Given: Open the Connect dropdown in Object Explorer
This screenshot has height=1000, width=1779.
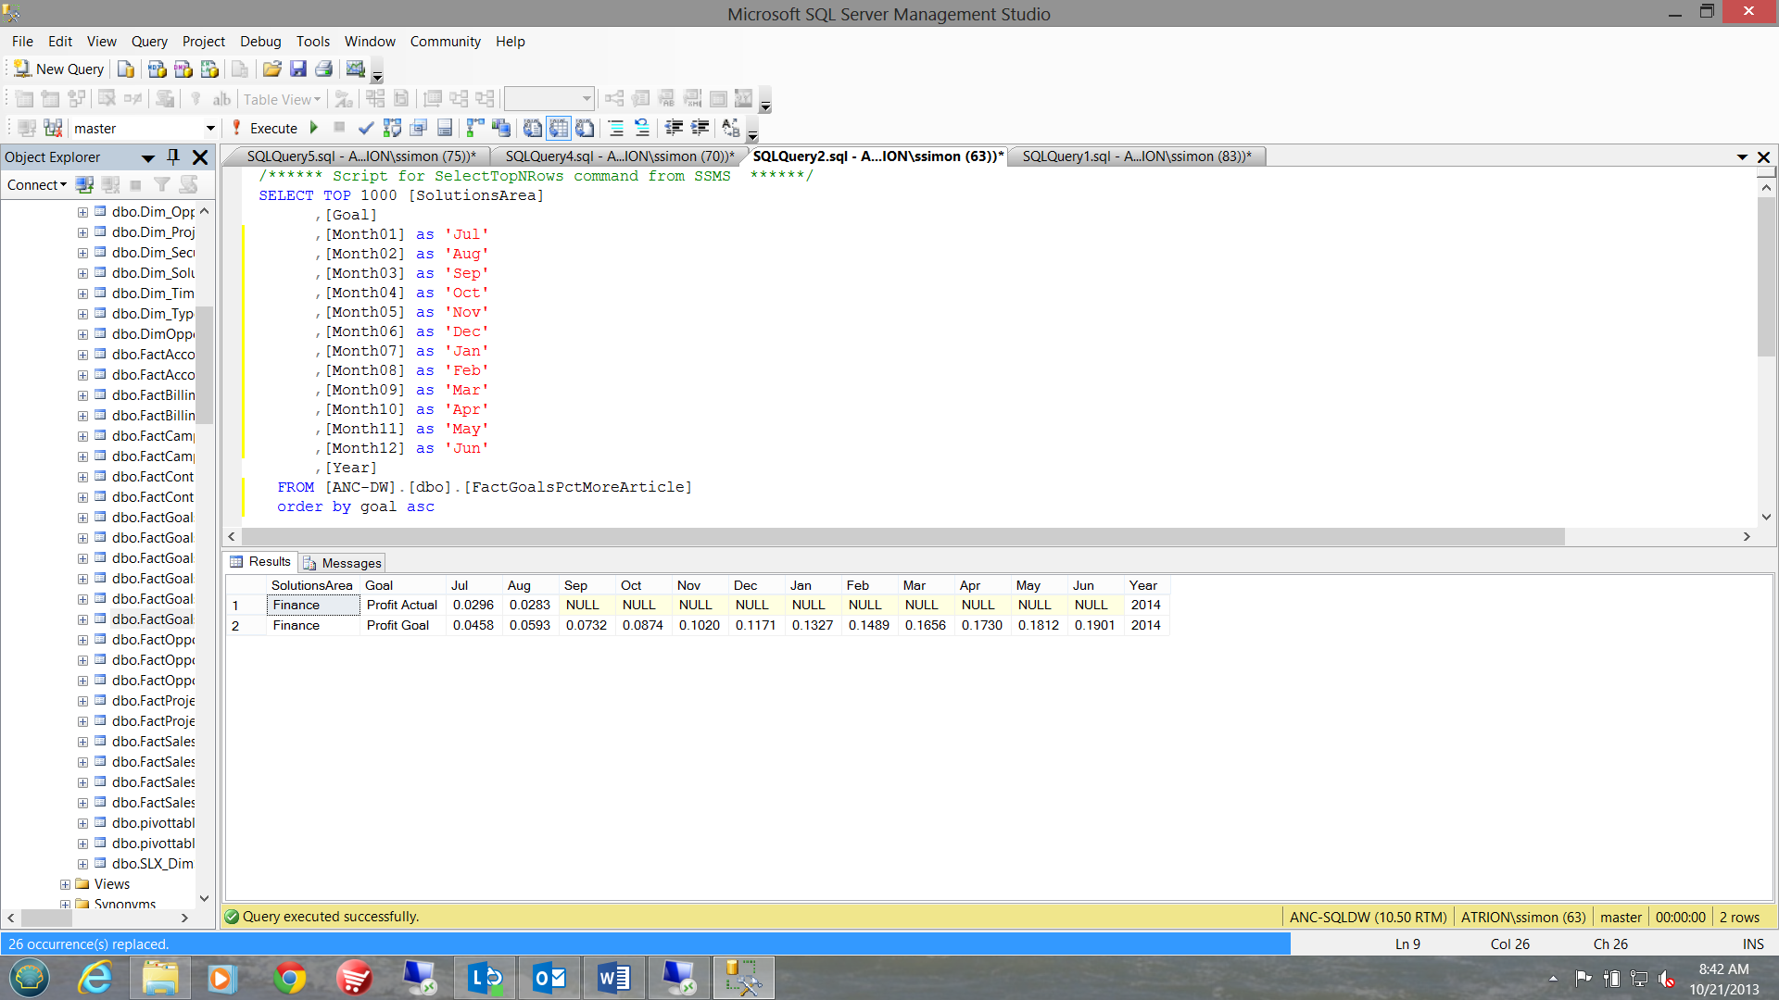Looking at the screenshot, I should pyautogui.click(x=37, y=185).
